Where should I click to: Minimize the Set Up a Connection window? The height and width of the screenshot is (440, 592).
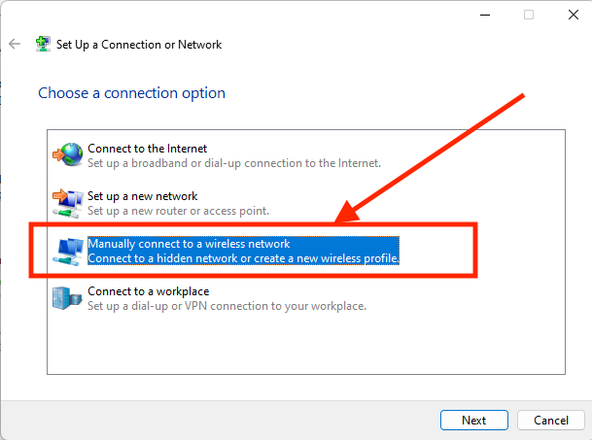click(x=485, y=15)
